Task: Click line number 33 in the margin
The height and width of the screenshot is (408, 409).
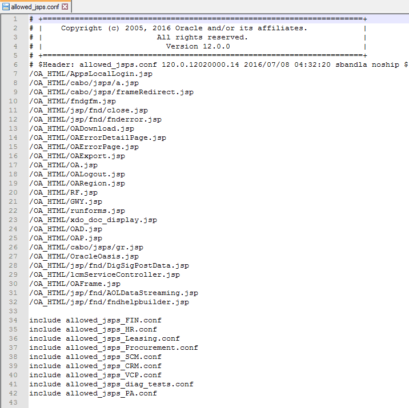Action: (13, 311)
